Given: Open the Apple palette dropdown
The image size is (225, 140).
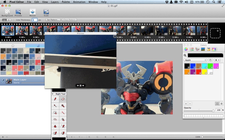Looking at the screenshot, I should (195, 60).
